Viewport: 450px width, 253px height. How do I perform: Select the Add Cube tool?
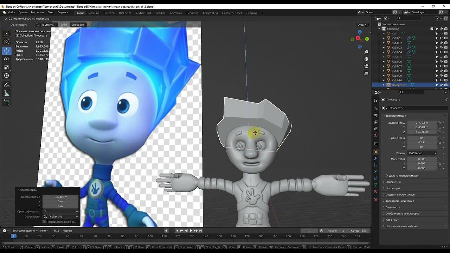(x=7, y=103)
